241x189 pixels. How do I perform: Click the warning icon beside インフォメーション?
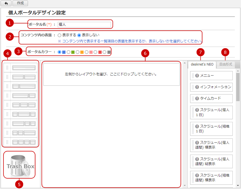(x=197, y=87)
